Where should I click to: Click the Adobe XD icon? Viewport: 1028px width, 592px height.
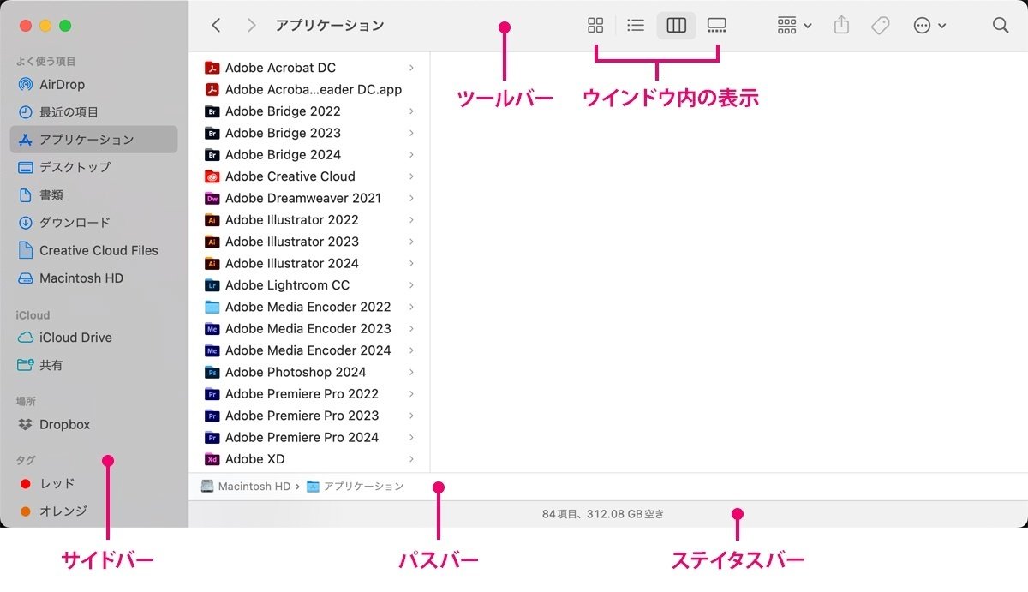pos(212,459)
